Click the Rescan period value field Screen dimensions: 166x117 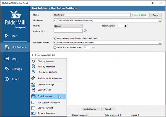coord(120,26)
